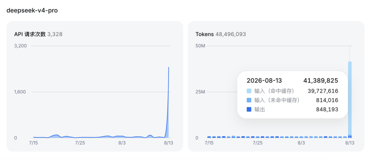Image resolution: width=371 pixels, height=160 pixels.
Task: Click the 1,600 y-axis label
Action: tap(20, 92)
